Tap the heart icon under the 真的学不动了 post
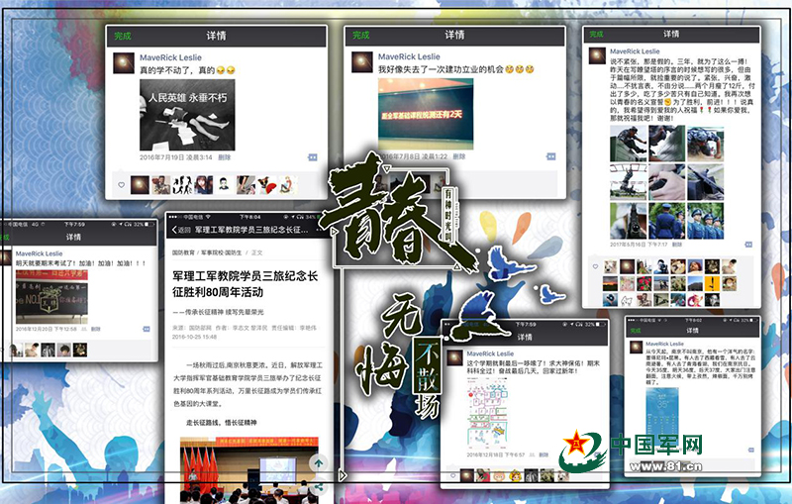 tap(121, 185)
